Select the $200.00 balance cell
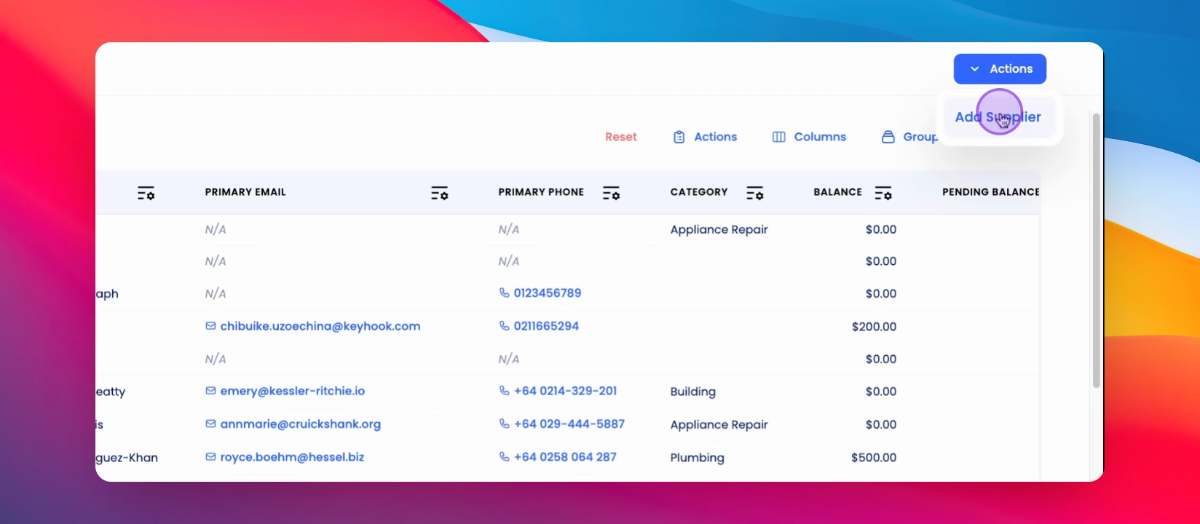1200x524 pixels. (x=874, y=327)
